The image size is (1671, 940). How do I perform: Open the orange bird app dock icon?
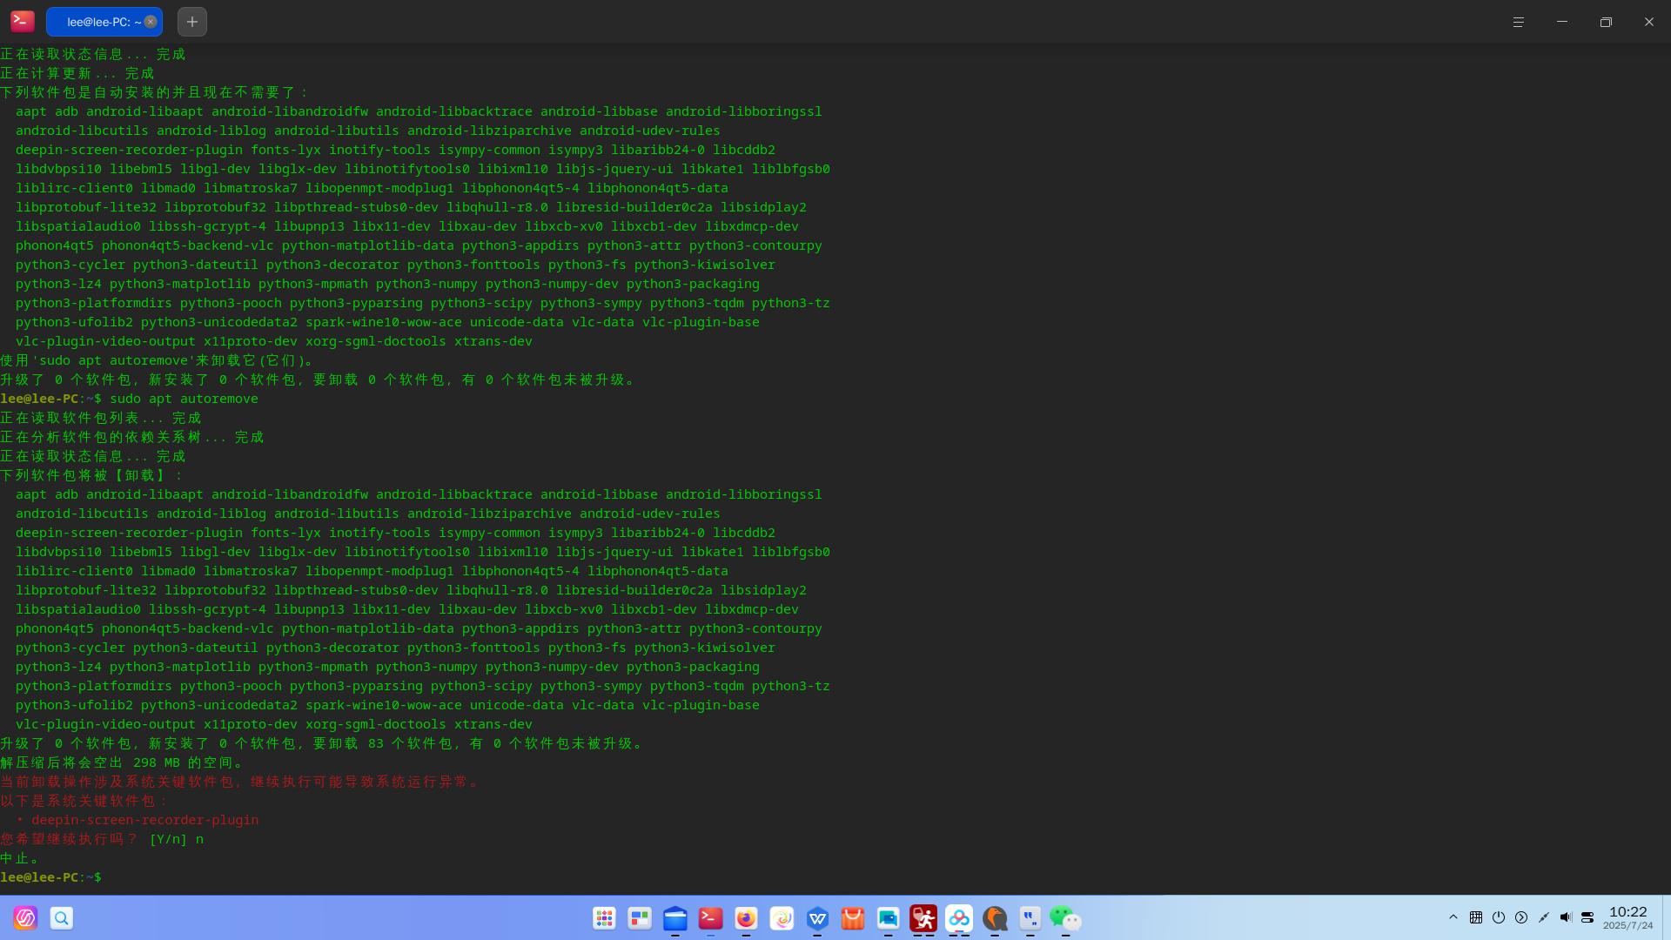[x=995, y=918]
